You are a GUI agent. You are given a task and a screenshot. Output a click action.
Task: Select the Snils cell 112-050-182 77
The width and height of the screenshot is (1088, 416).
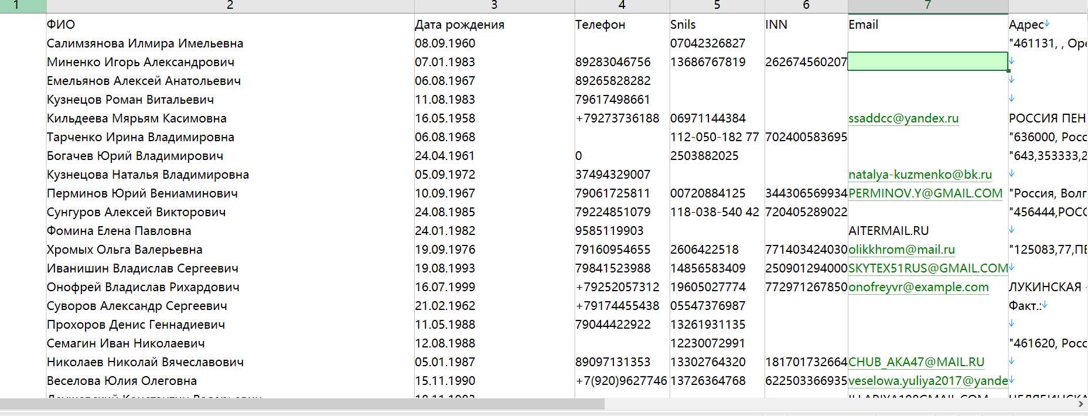pyautogui.click(x=717, y=137)
